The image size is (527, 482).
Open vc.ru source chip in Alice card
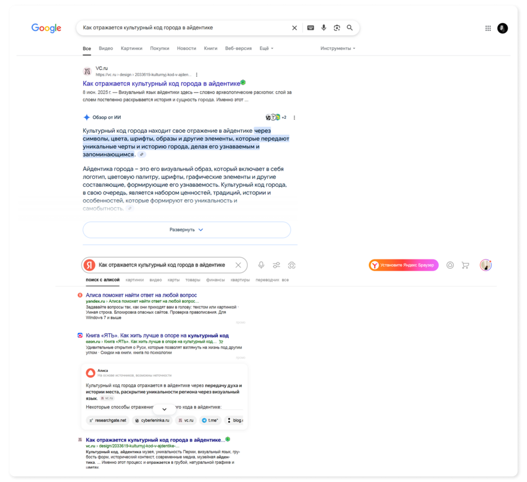[186, 421]
